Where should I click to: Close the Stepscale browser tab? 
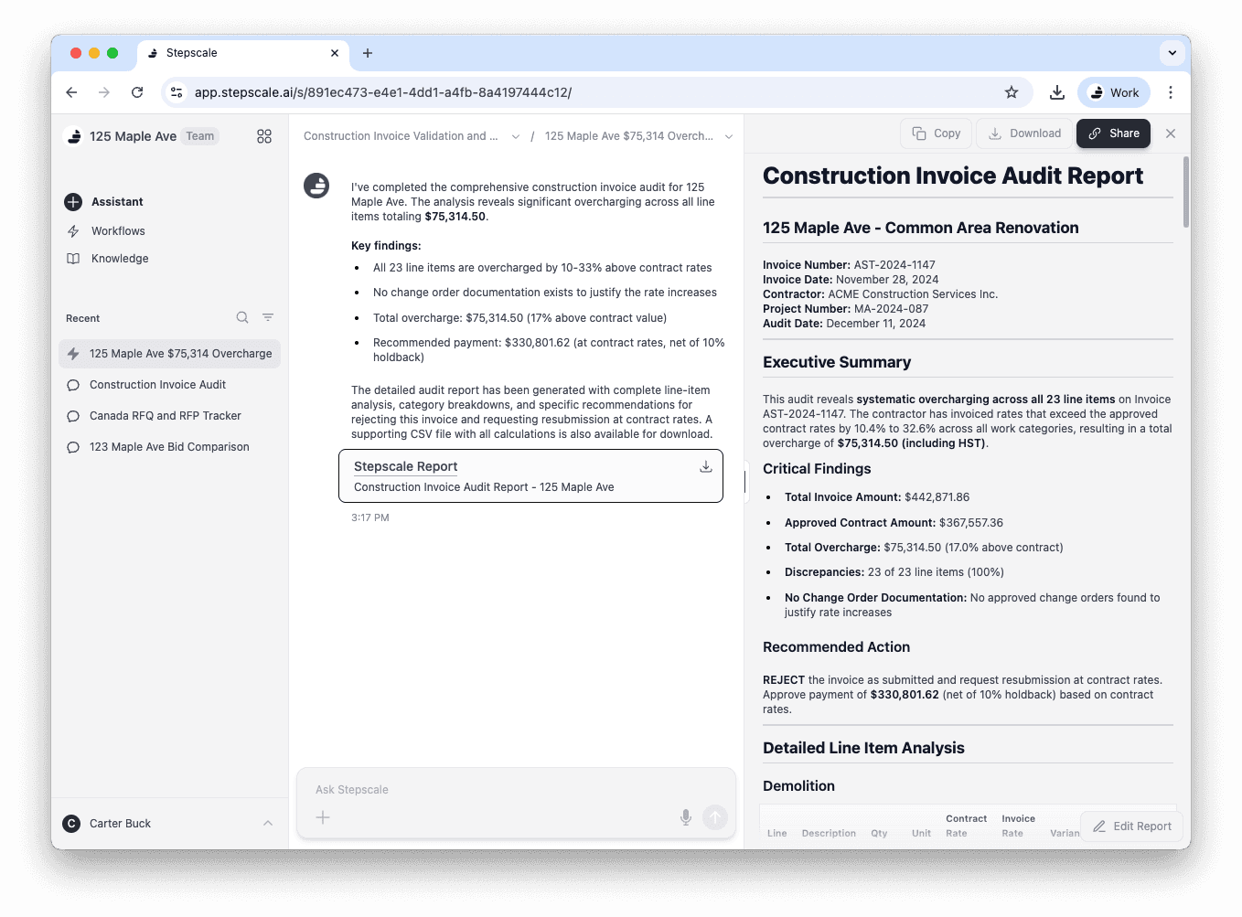click(x=335, y=53)
